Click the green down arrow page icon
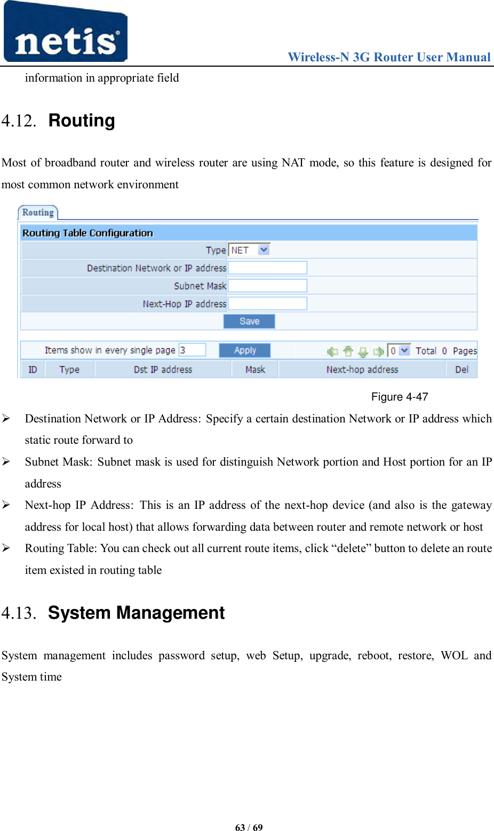The image size is (494, 831). 362,351
